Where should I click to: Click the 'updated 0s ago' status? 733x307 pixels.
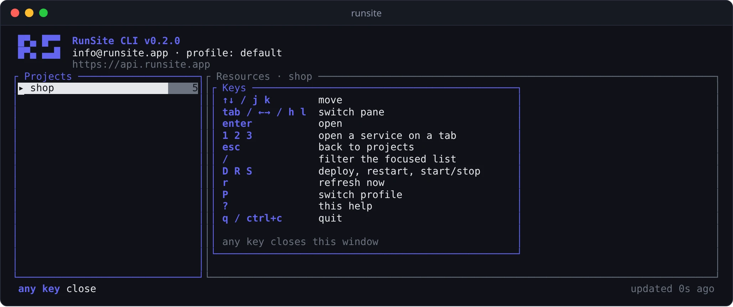tap(672, 289)
